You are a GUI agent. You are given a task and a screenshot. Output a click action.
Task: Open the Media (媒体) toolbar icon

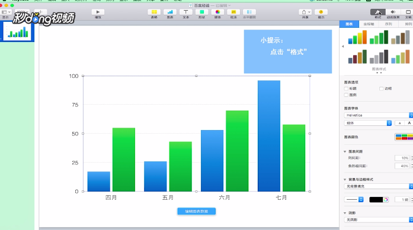[x=217, y=12]
